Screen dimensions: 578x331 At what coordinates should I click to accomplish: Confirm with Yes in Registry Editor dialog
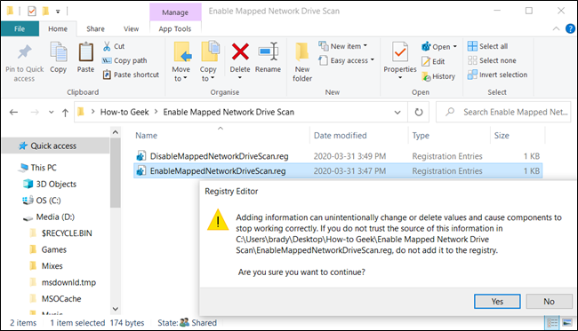pos(497,302)
